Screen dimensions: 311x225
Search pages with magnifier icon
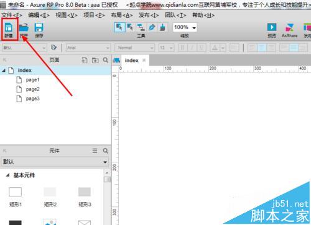click(x=106, y=60)
